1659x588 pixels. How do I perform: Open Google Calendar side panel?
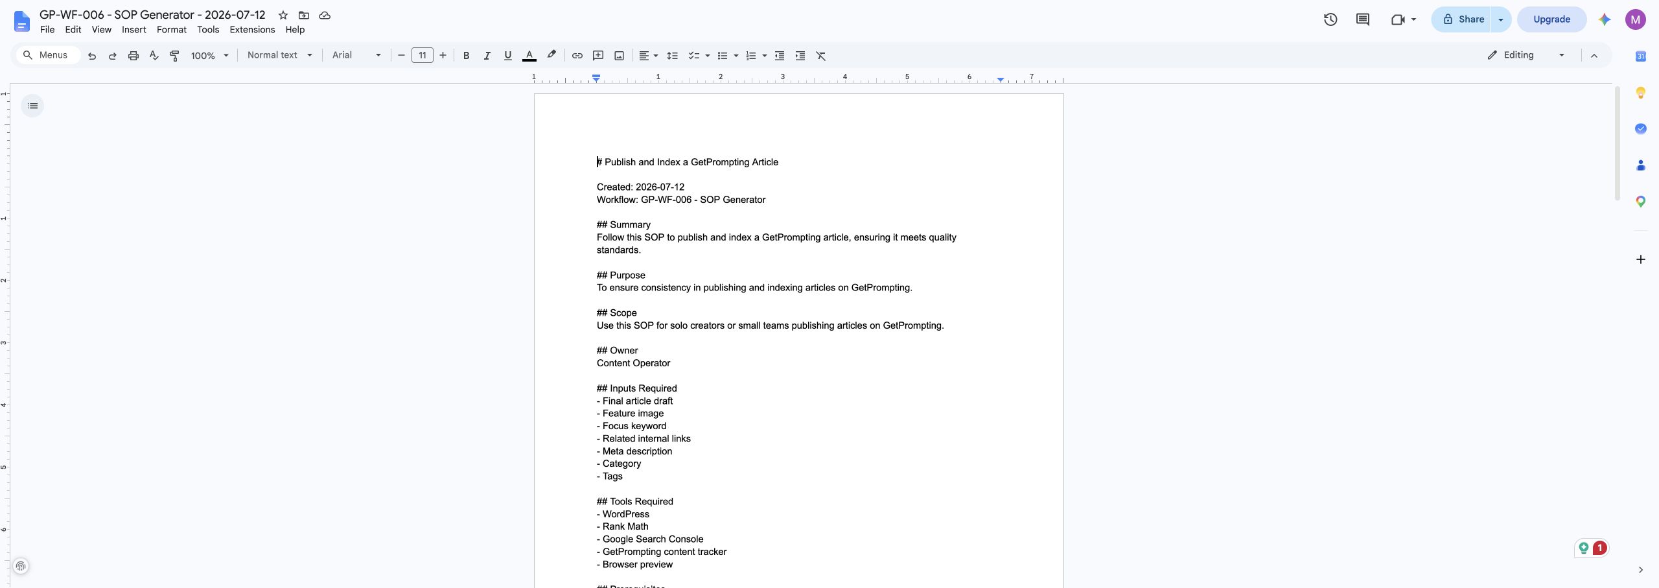pyautogui.click(x=1641, y=56)
